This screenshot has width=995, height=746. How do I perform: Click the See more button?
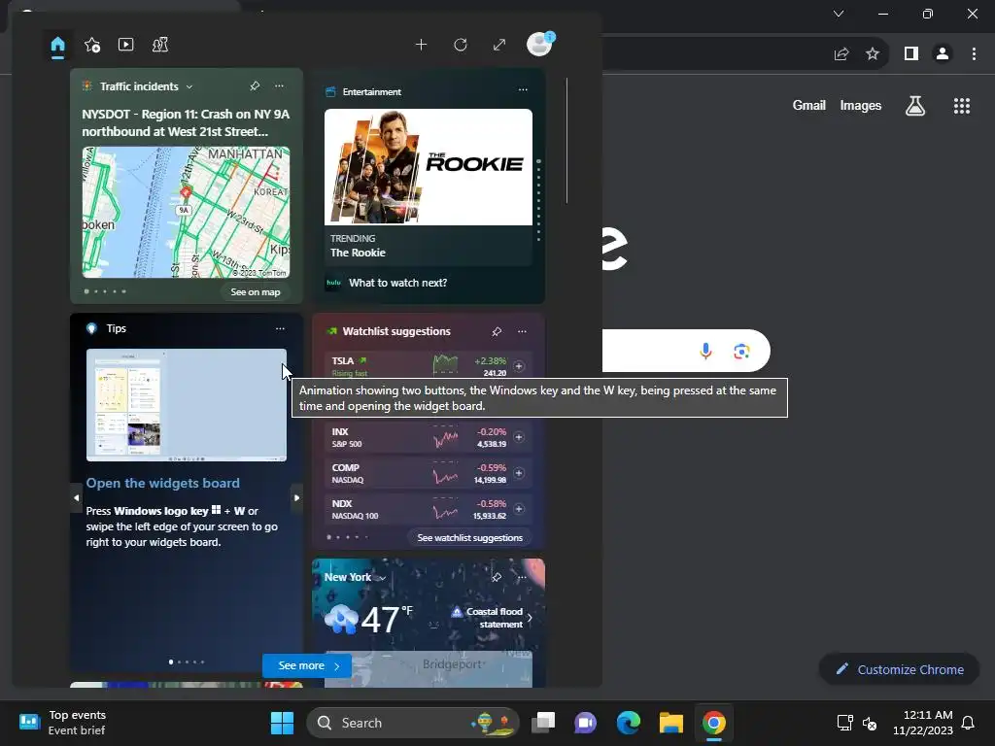[307, 665]
